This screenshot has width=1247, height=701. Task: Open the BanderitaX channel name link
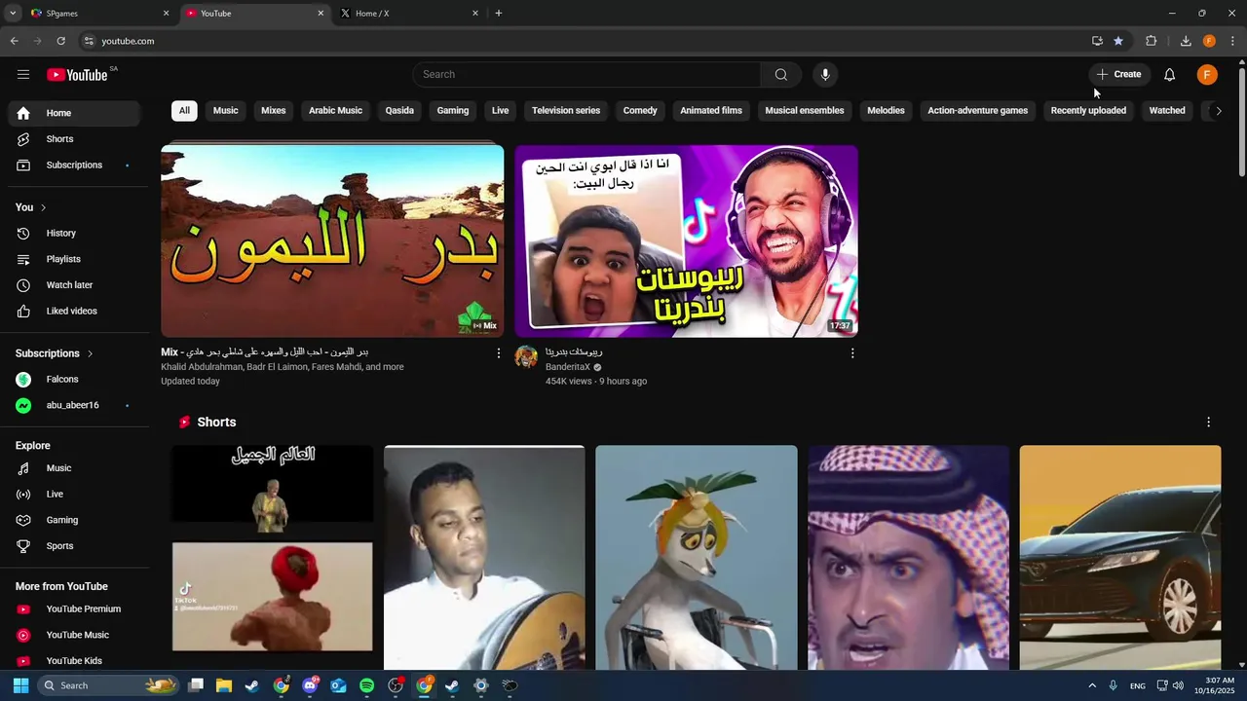(568, 367)
